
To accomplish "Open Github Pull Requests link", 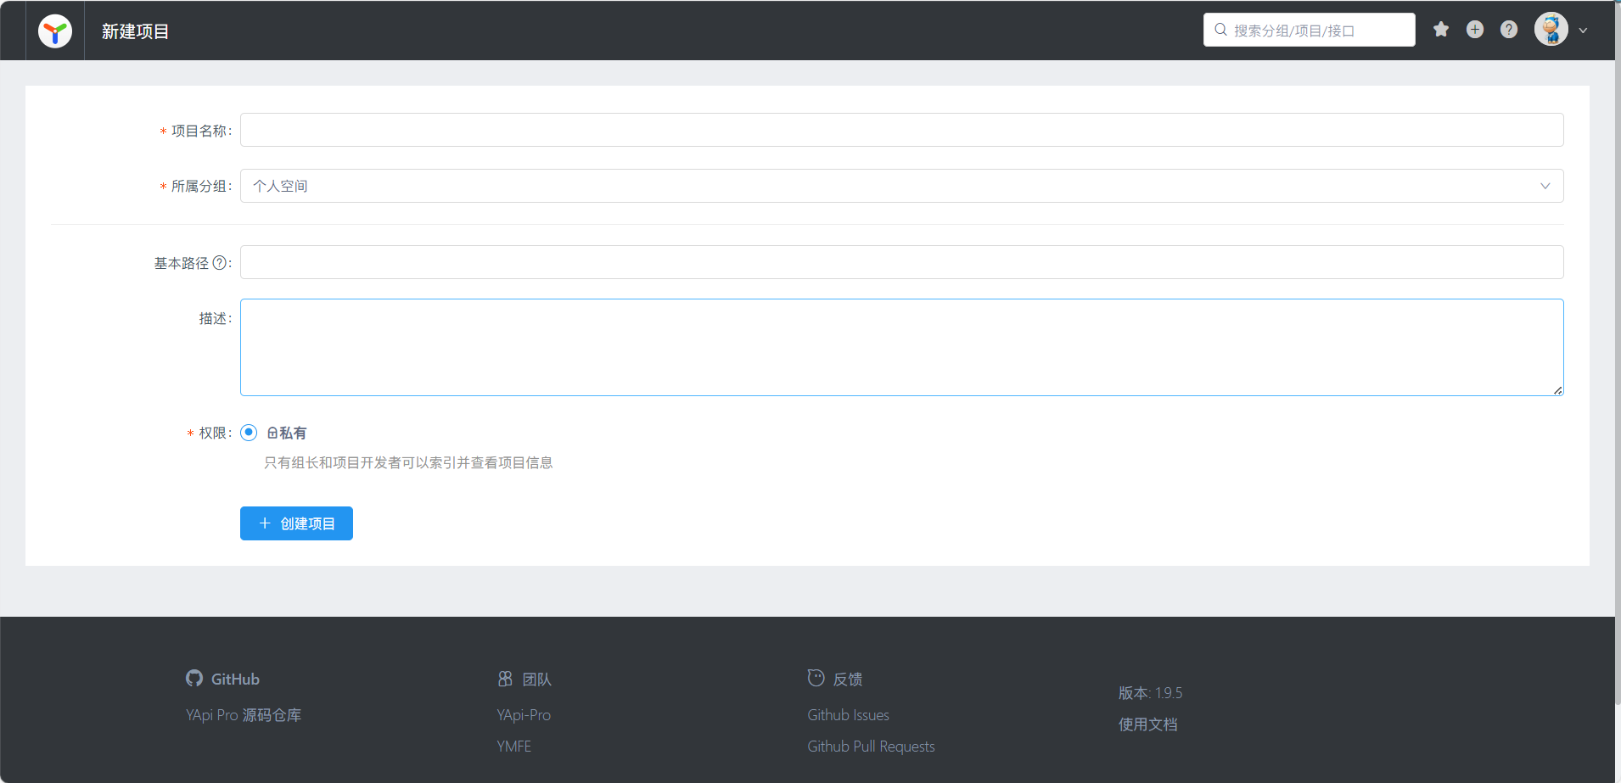I will pyautogui.click(x=872, y=747).
